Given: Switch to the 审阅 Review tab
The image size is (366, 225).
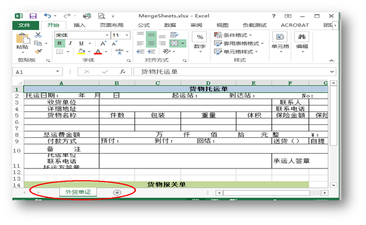Looking at the screenshot, I should [196, 25].
